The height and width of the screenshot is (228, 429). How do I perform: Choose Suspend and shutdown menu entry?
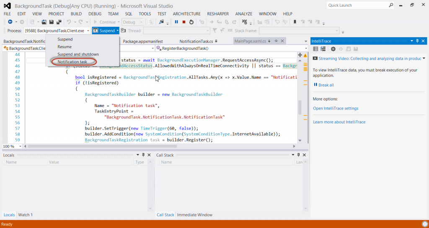click(x=78, y=54)
